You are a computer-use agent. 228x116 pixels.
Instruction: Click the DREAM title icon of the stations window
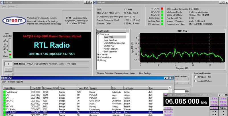coord(2,78)
